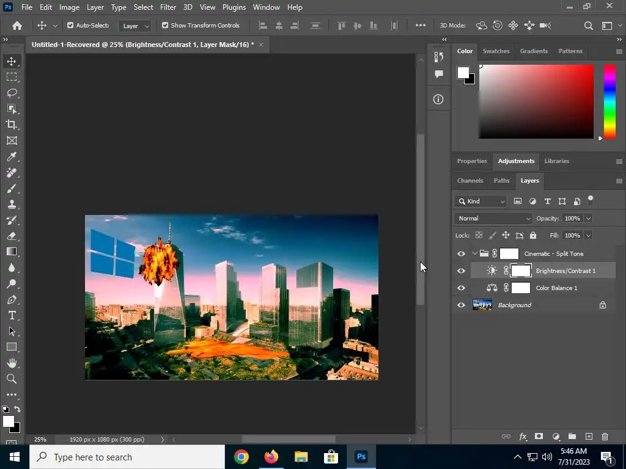The image size is (626, 469).
Task: Open the Image menu
Action: click(69, 7)
